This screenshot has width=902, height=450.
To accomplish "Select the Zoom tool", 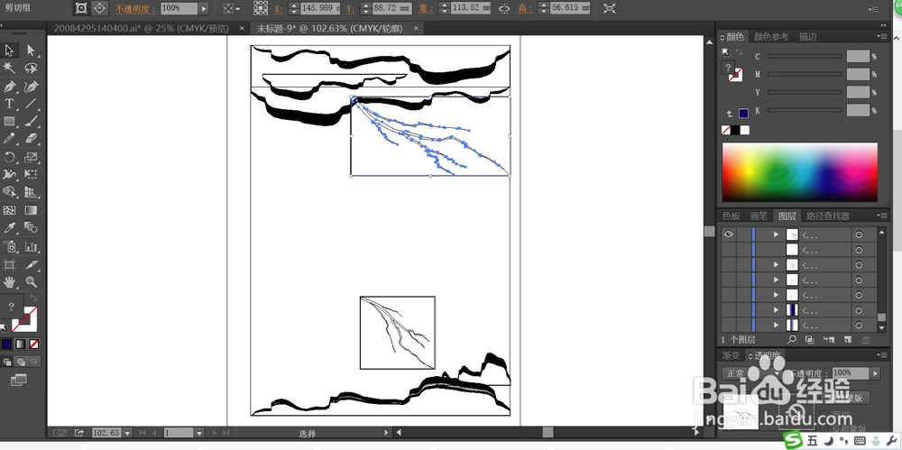I will point(31,282).
